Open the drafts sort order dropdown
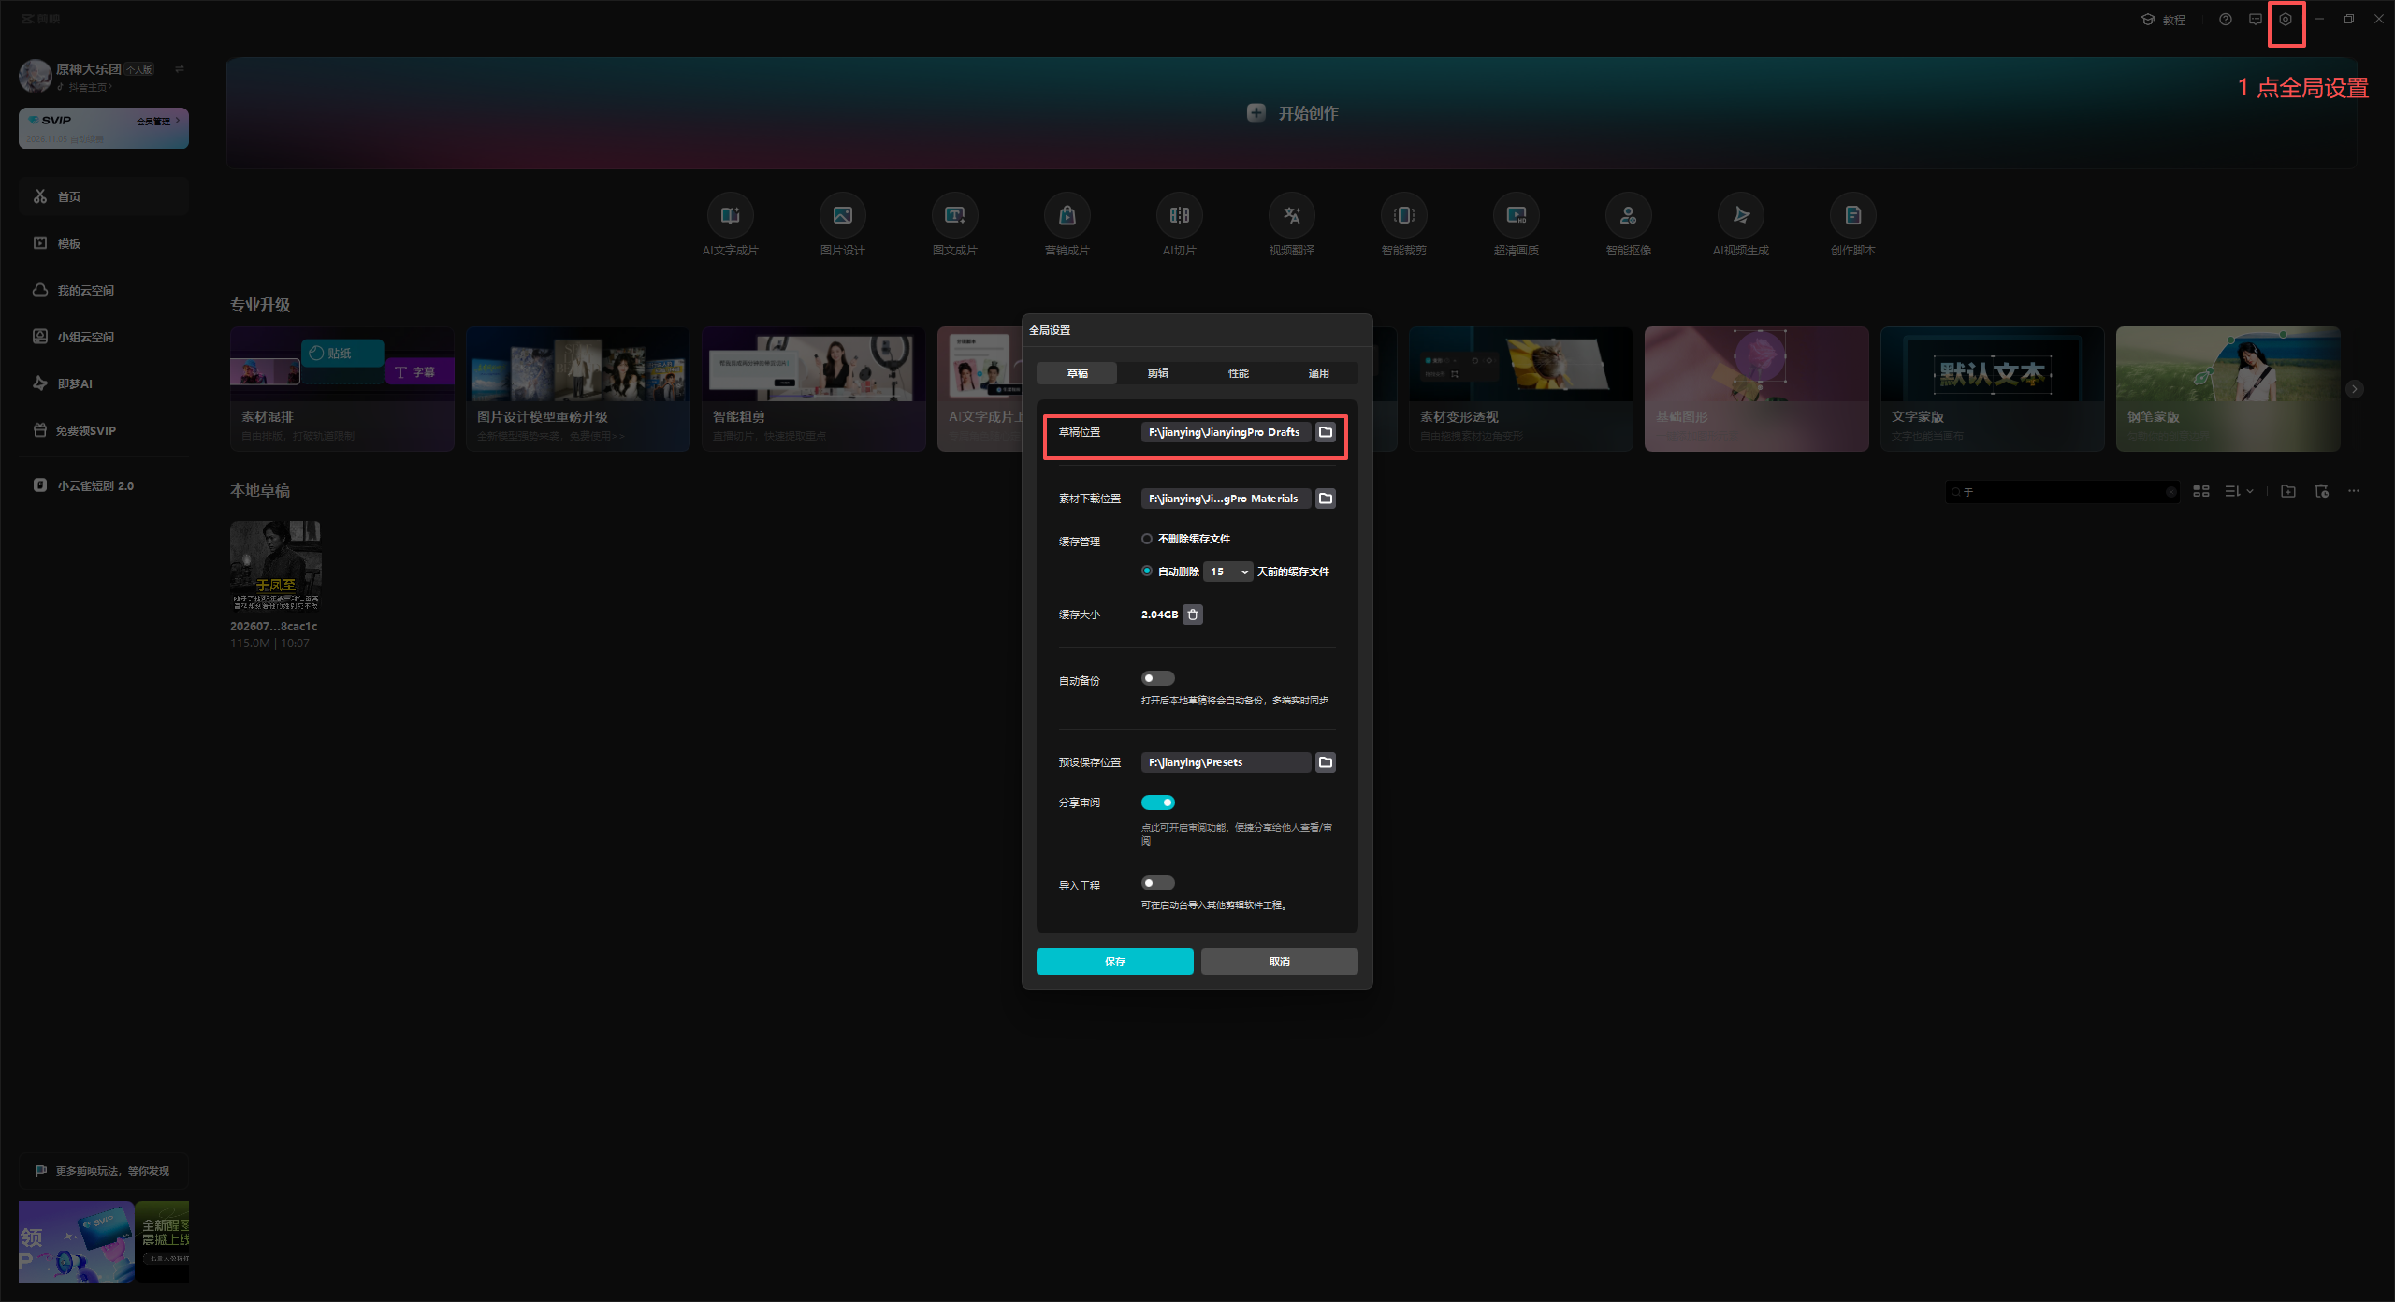The image size is (2395, 1302). (x=2239, y=491)
